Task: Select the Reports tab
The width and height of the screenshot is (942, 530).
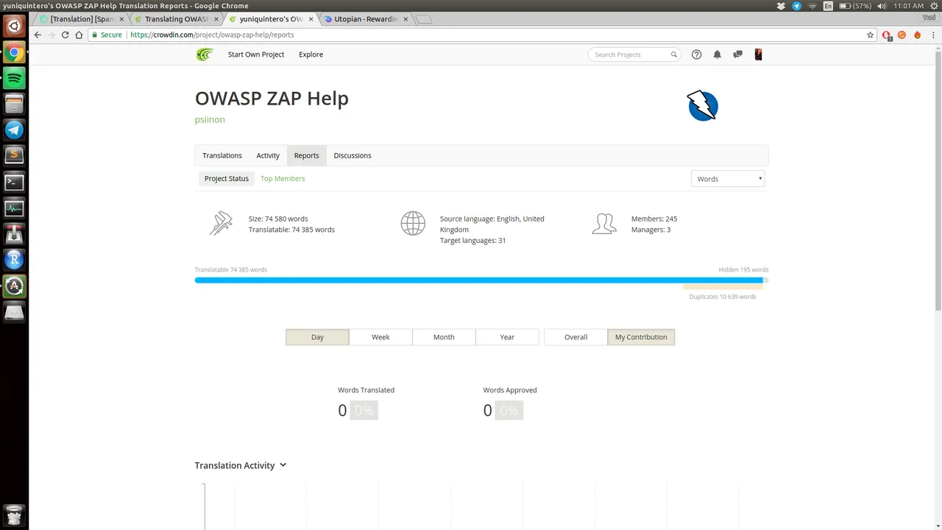Action: (x=306, y=155)
